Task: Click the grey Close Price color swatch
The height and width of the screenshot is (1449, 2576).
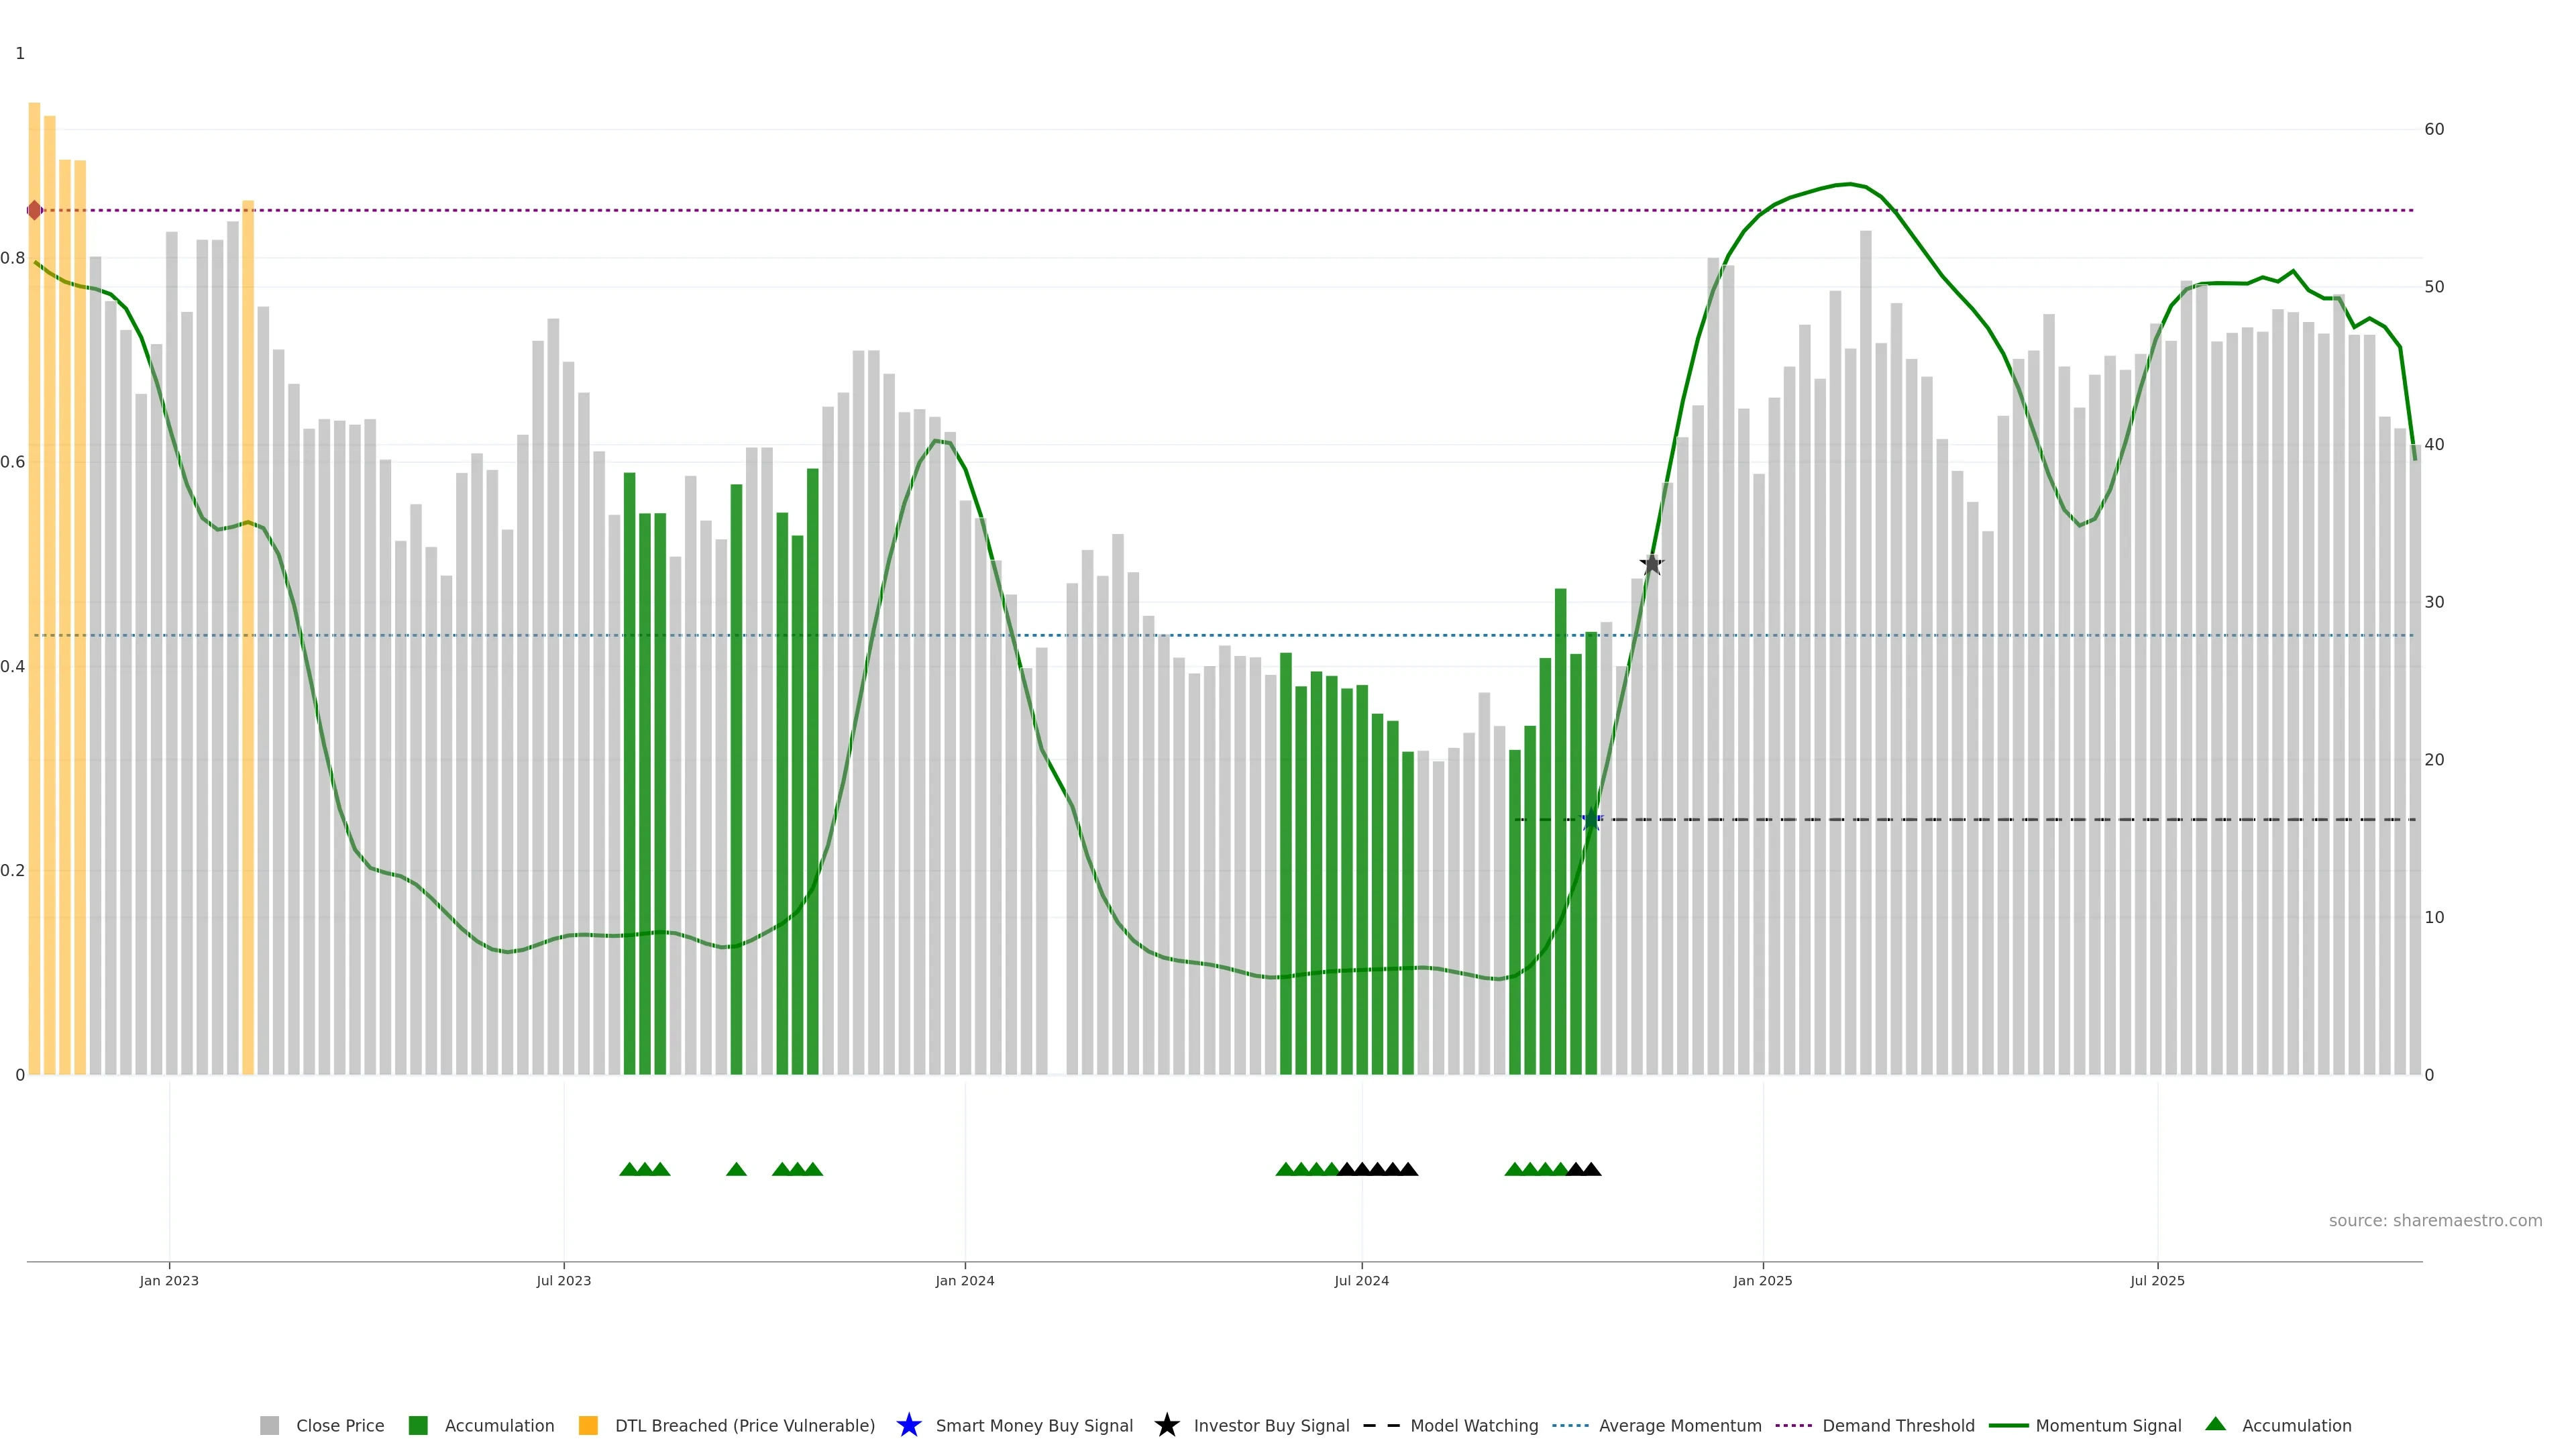Action: (x=270, y=1426)
